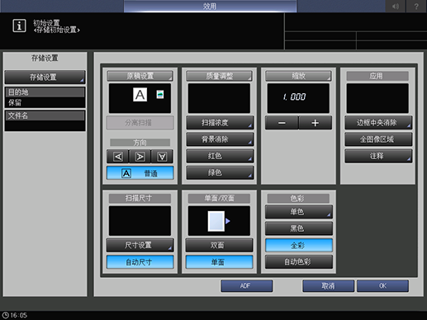427x320 pixels.
Task: Click the 应用 application header
Action: 377,76
